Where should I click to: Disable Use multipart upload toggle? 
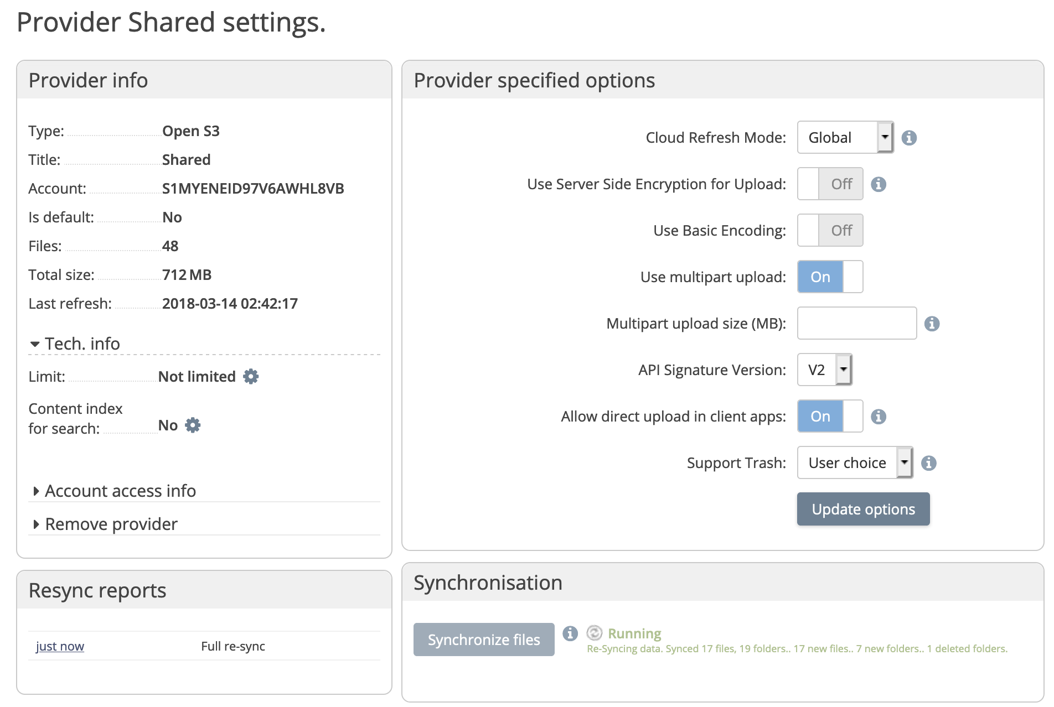point(830,277)
